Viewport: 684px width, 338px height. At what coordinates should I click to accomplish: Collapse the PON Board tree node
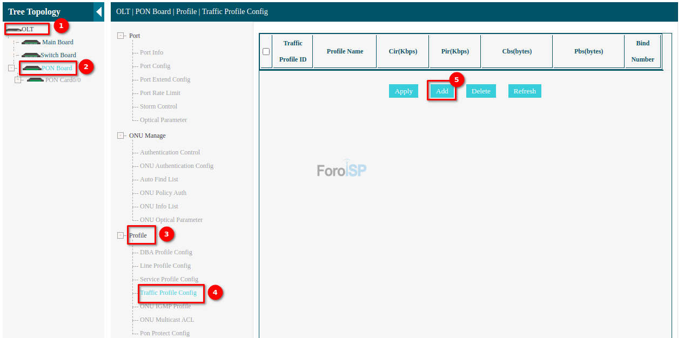11,68
